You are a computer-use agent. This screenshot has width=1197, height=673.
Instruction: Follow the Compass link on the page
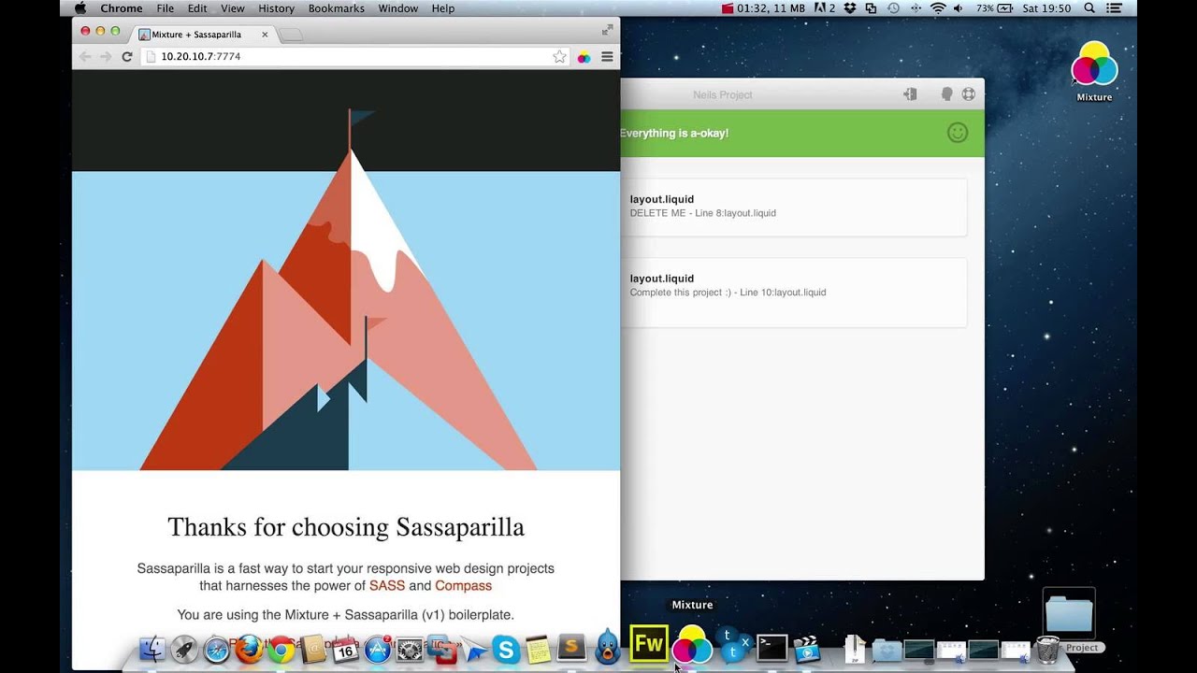pos(463,586)
